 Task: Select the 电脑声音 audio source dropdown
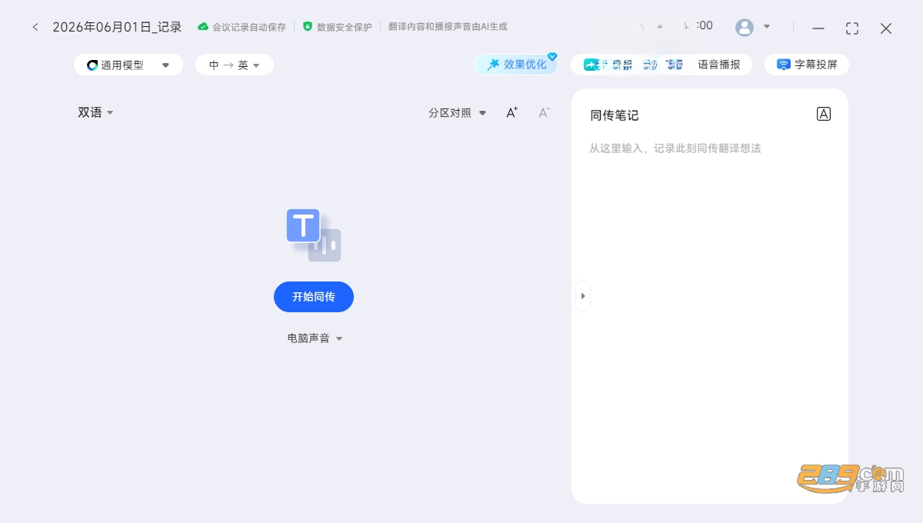(315, 338)
